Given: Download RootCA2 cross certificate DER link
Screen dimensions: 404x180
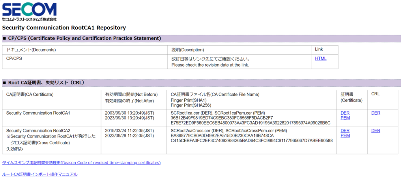Looking at the screenshot, I should coord(345,131).
